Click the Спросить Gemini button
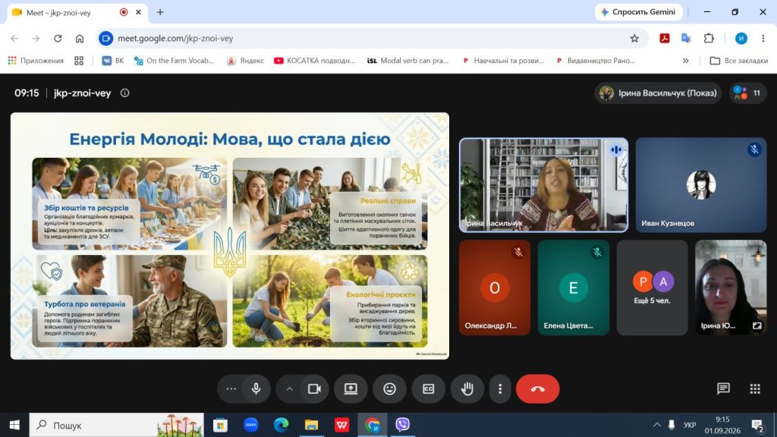The width and height of the screenshot is (777, 437). click(x=638, y=12)
